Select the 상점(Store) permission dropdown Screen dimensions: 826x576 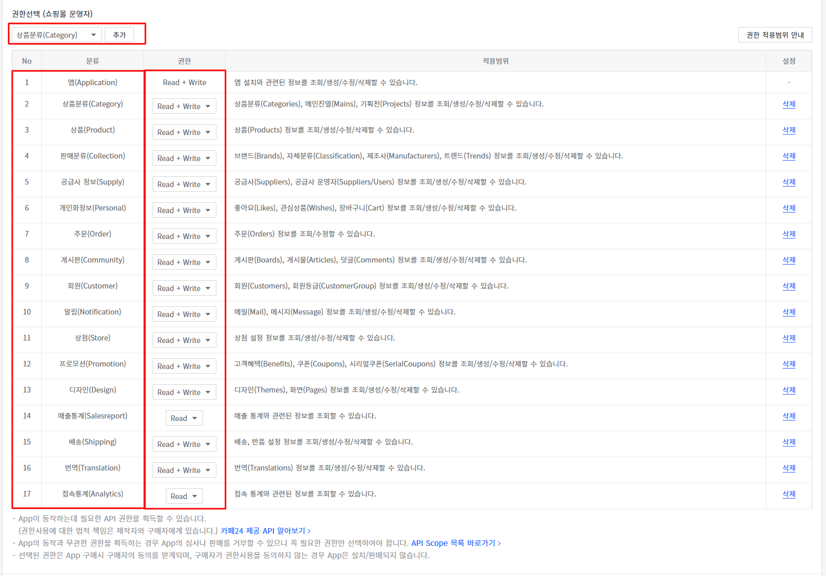point(184,341)
